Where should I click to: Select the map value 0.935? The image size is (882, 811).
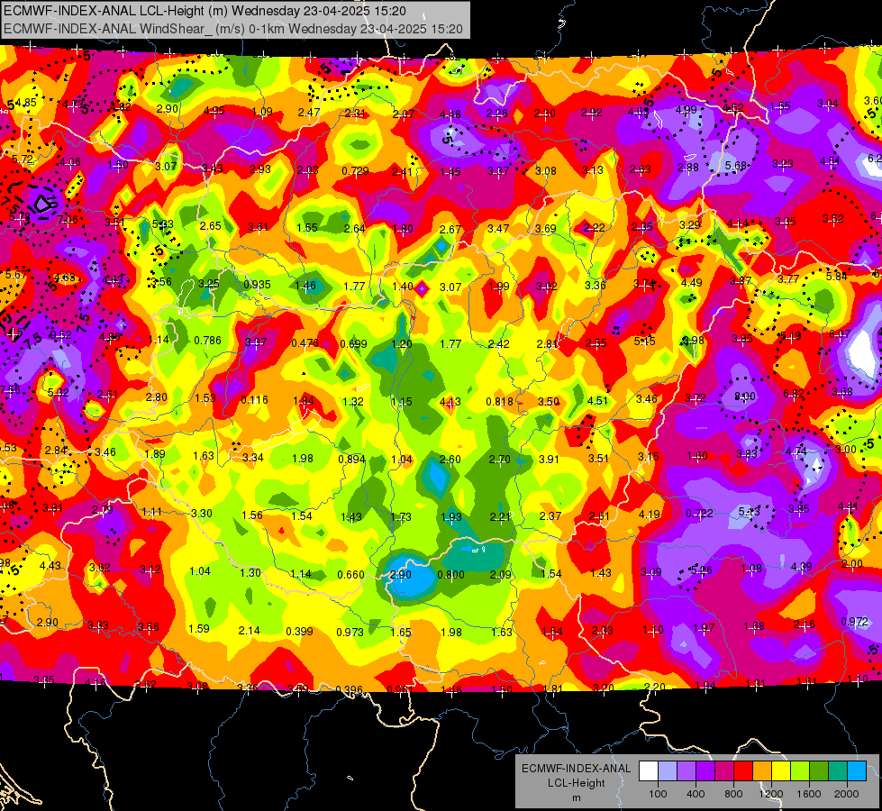257,284
